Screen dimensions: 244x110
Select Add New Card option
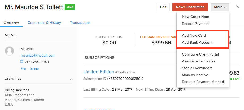click(x=194, y=35)
